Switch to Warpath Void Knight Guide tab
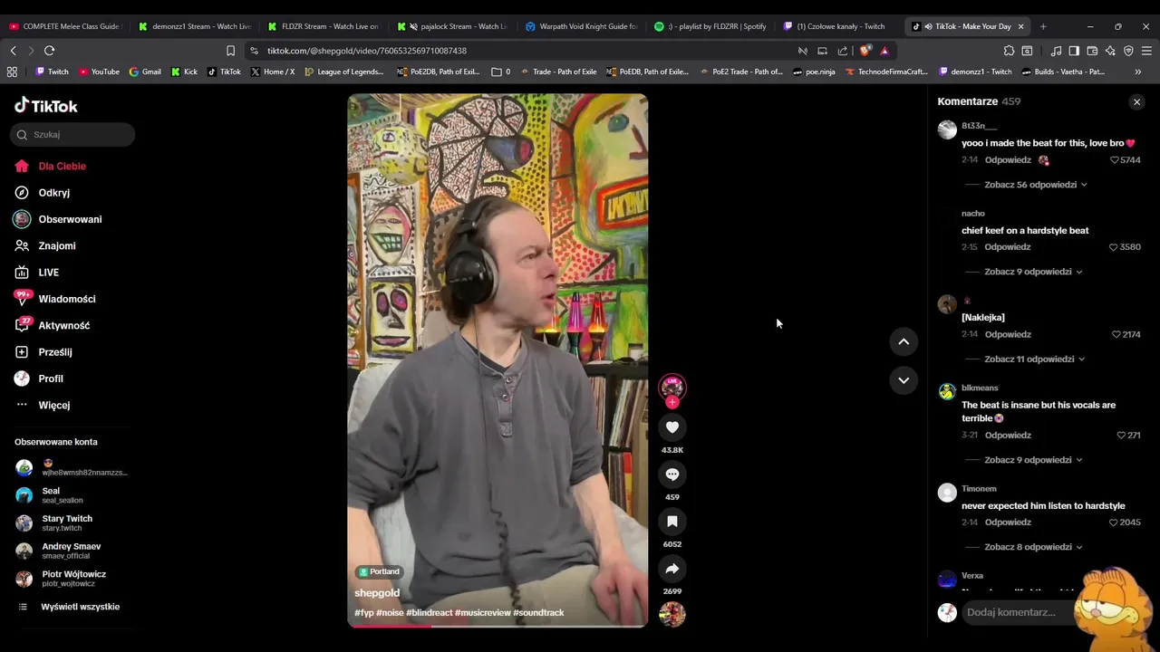The width and height of the screenshot is (1160, 652). click(582, 26)
